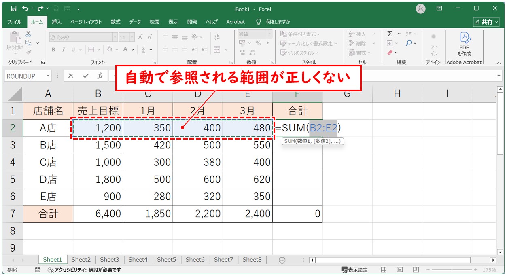
Task: Click the Find and Select magnifier icon
Action: click(409, 43)
